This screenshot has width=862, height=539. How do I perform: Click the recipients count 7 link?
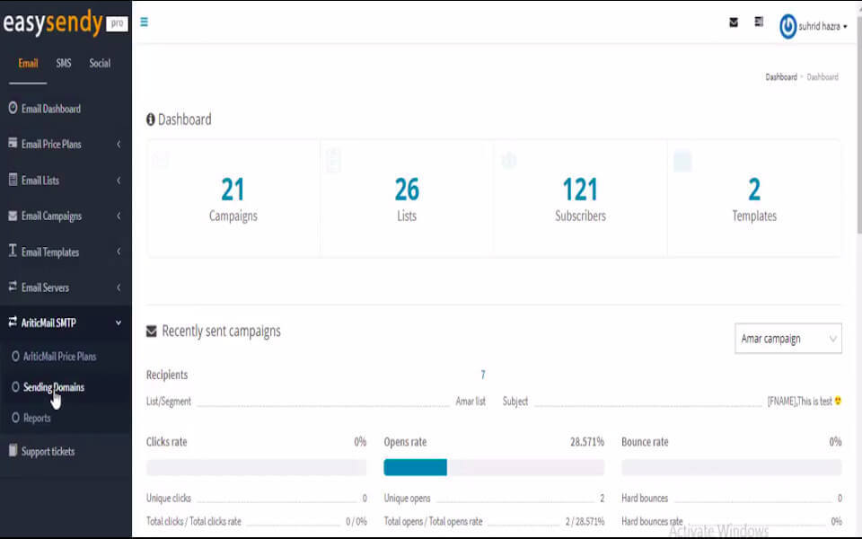click(x=483, y=375)
